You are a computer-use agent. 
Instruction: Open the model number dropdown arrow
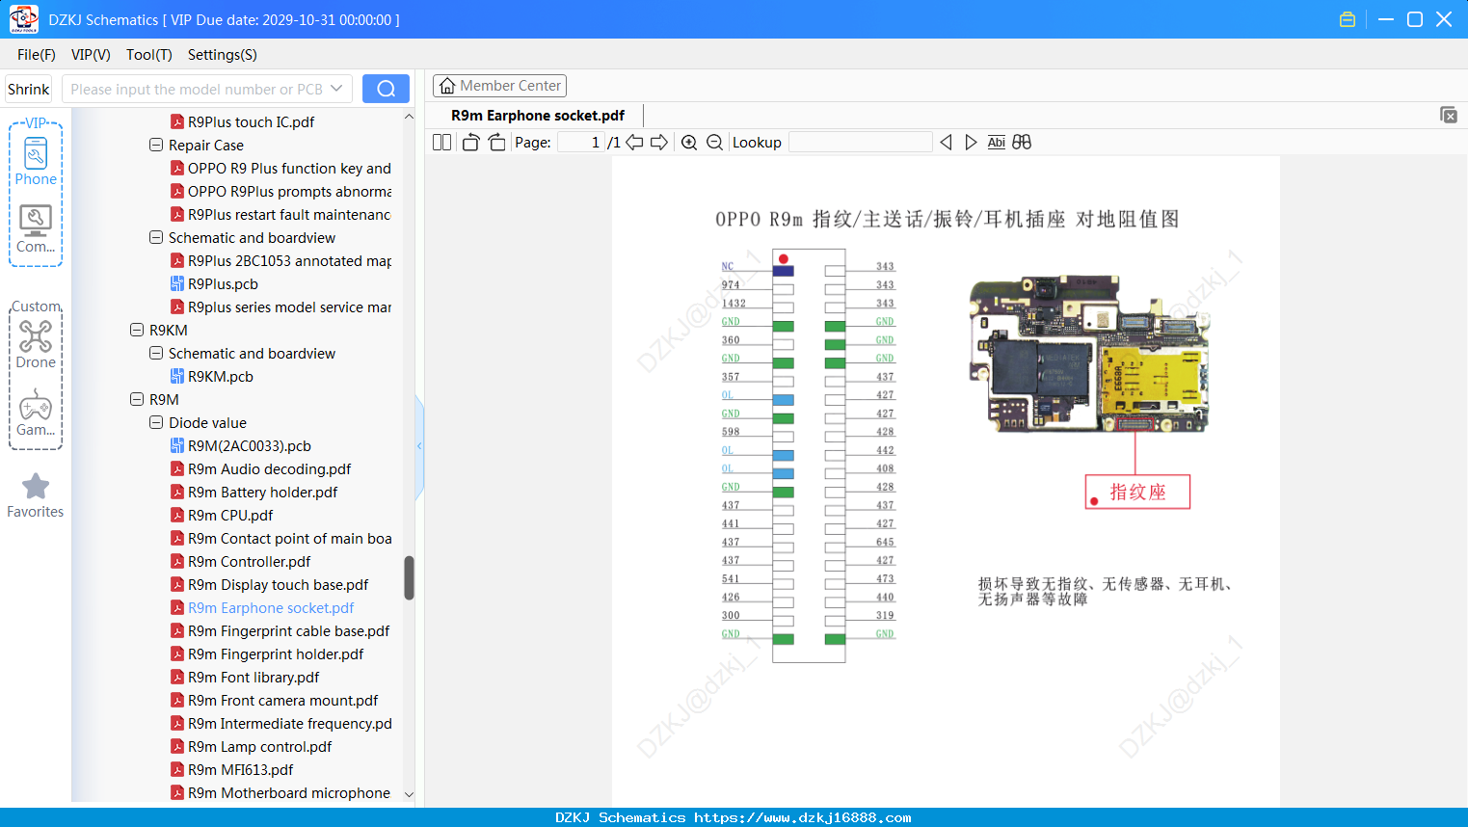point(336,89)
